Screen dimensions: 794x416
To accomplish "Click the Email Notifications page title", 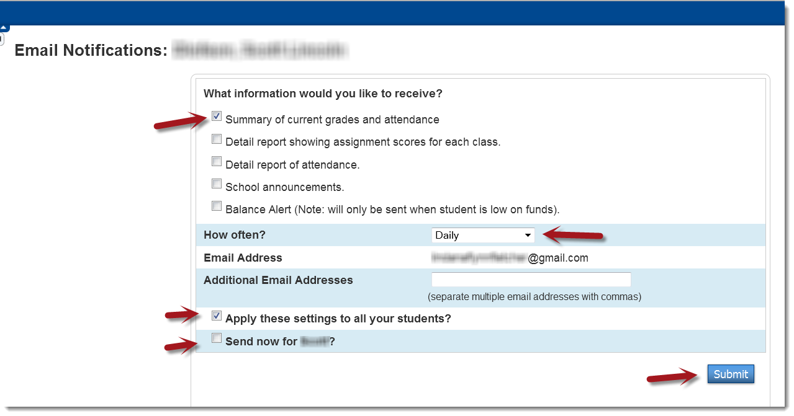I will pos(91,50).
